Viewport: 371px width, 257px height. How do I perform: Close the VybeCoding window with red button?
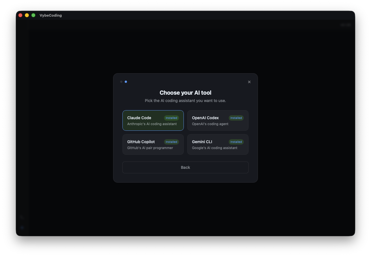(x=20, y=15)
